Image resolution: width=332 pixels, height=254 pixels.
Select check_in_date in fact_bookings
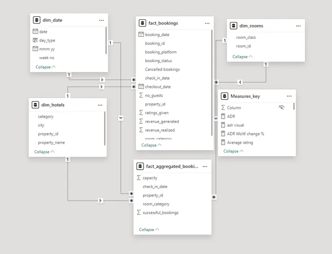pyautogui.click(x=157, y=78)
